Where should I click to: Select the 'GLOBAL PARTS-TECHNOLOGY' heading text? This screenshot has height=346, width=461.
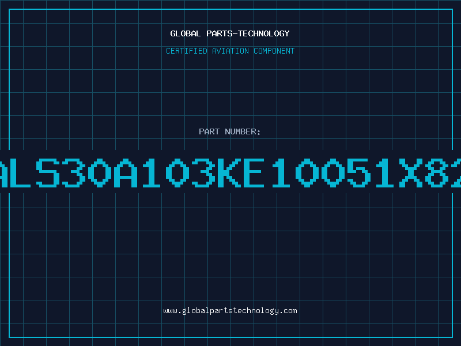(x=230, y=33)
